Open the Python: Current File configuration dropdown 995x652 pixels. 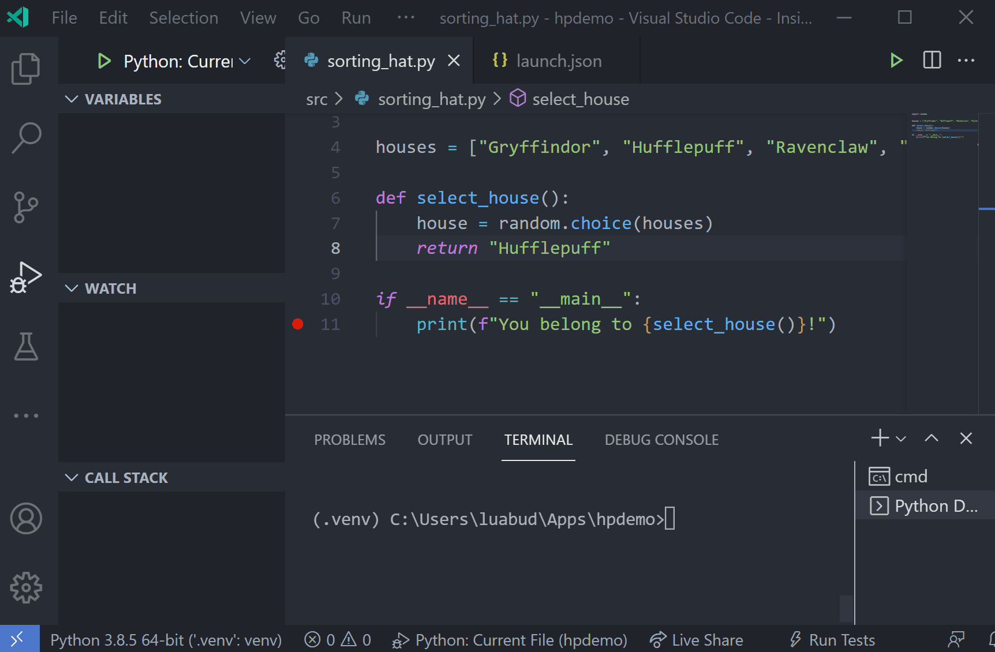(x=179, y=61)
